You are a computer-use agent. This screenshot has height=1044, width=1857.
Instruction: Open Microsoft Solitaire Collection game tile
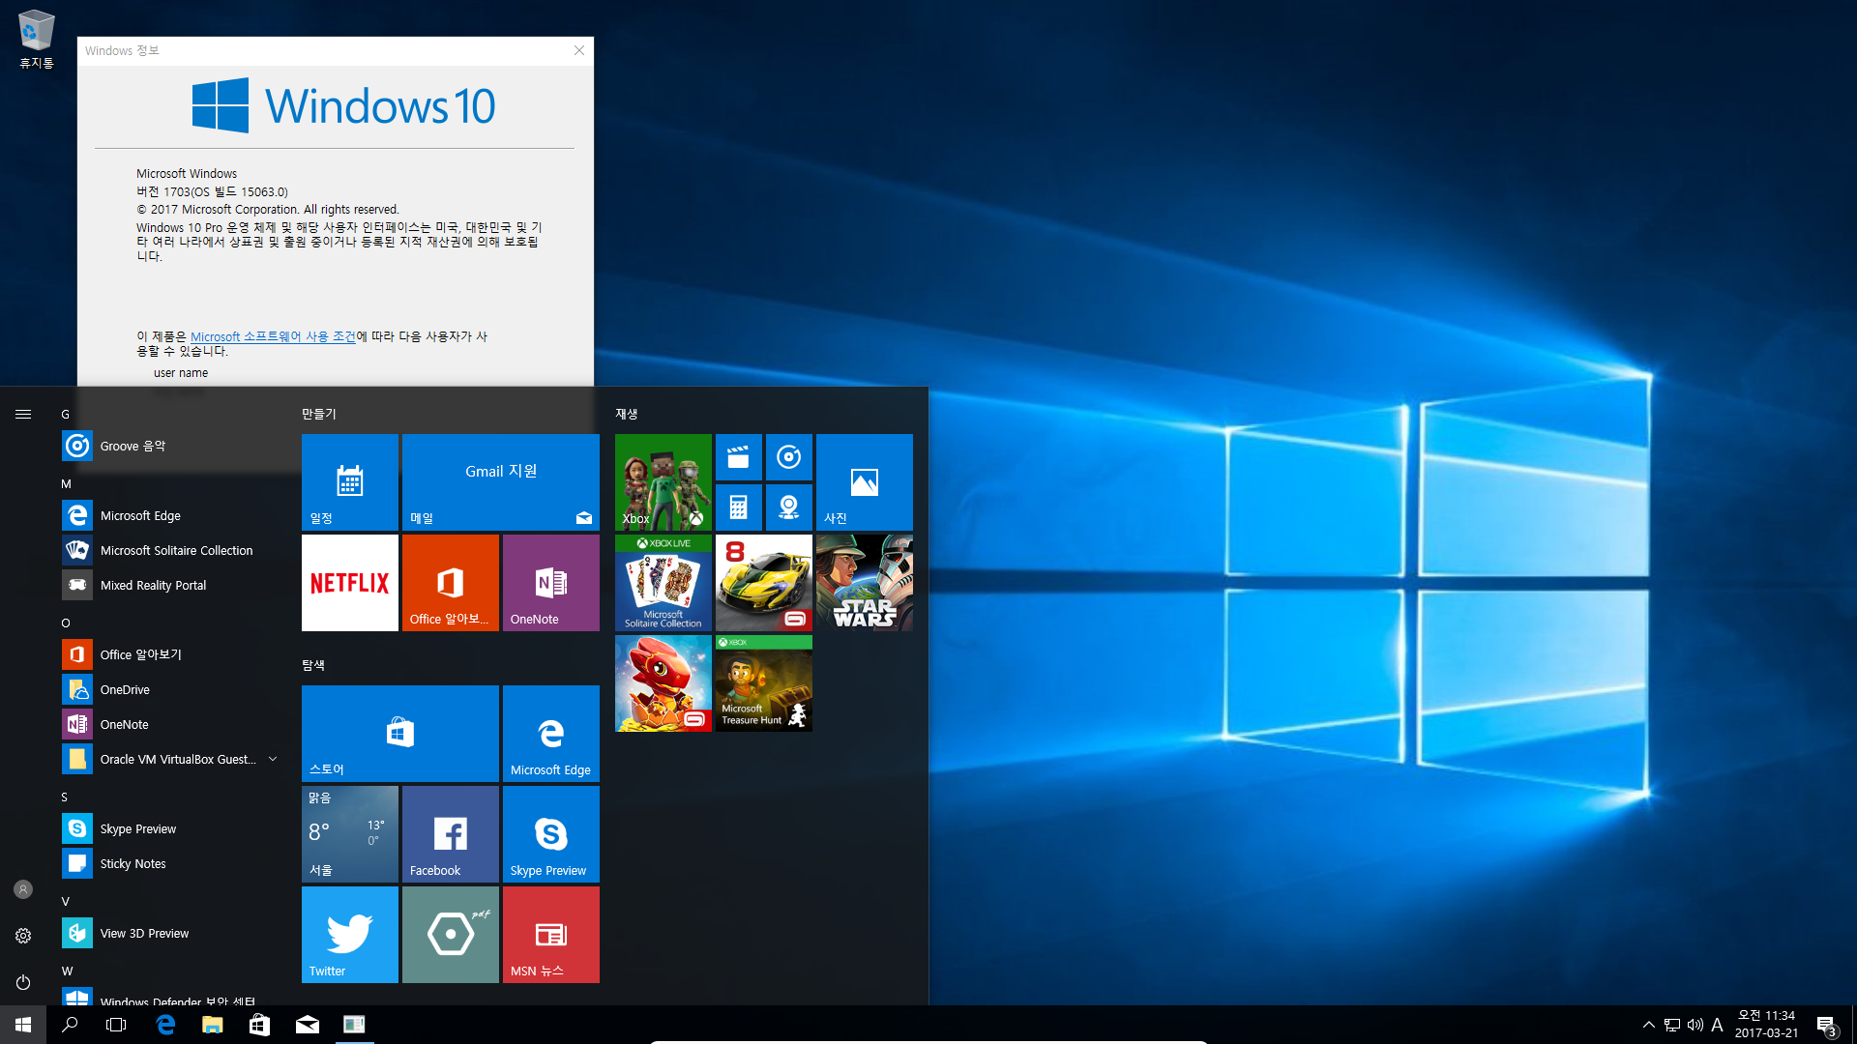(x=663, y=583)
